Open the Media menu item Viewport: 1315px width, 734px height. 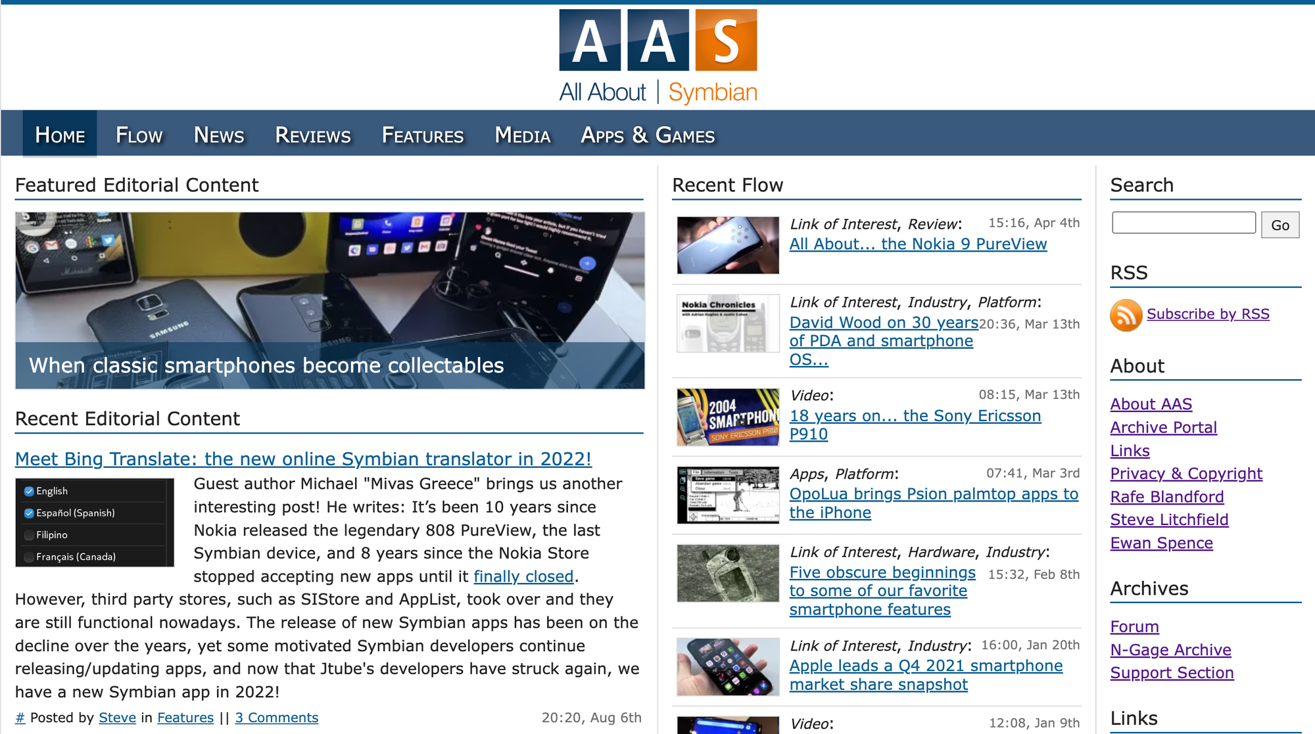(x=522, y=135)
